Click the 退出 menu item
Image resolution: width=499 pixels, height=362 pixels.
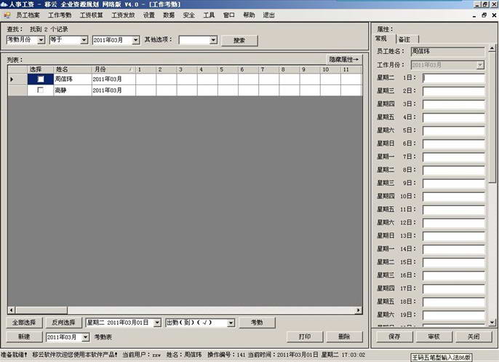(268, 15)
